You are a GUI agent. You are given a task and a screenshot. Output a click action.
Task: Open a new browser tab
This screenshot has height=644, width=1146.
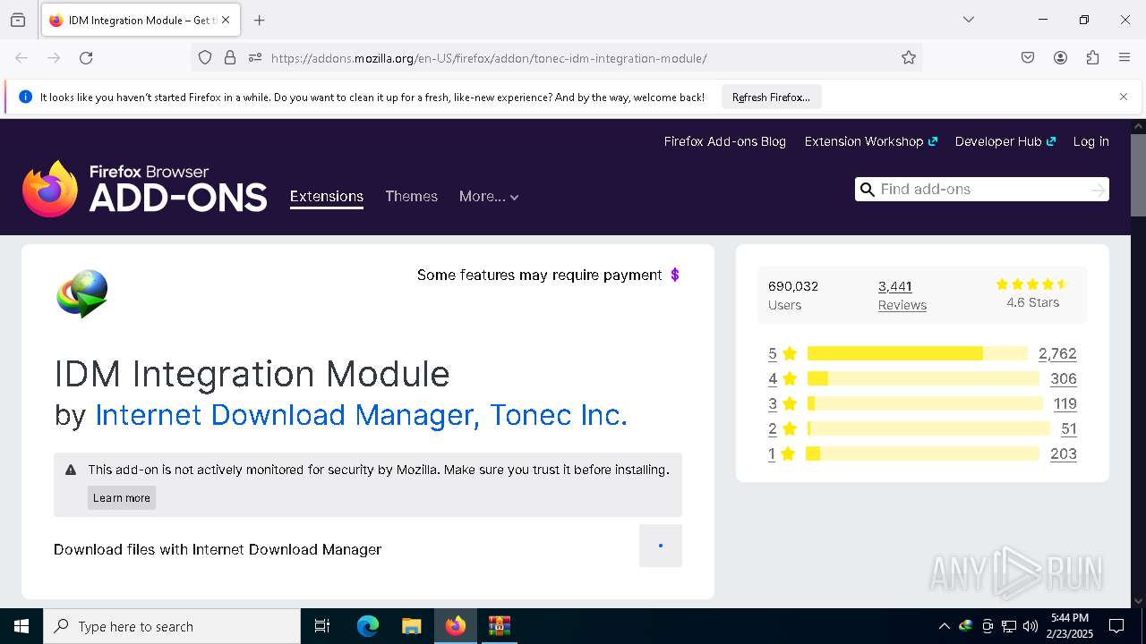coord(260,20)
